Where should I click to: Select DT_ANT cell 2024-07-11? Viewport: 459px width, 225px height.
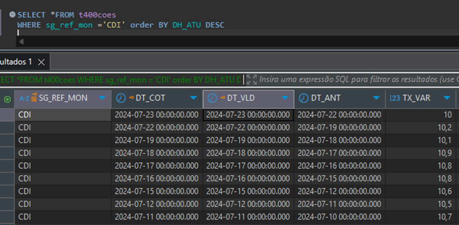pyautogui.click(x=340, y=204)
